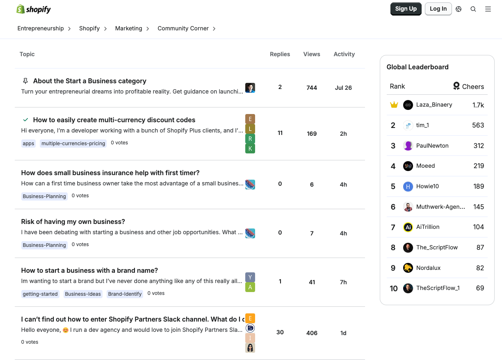The width and height of the screenshot is (502, 363).
Task: Expand the Entrepreneurship breadcrumb chevron
Action: tap(69, 29)
